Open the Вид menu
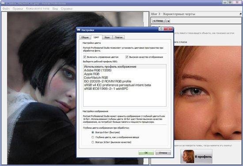Viewport: 243px width, 166px height. click(55, 9)
